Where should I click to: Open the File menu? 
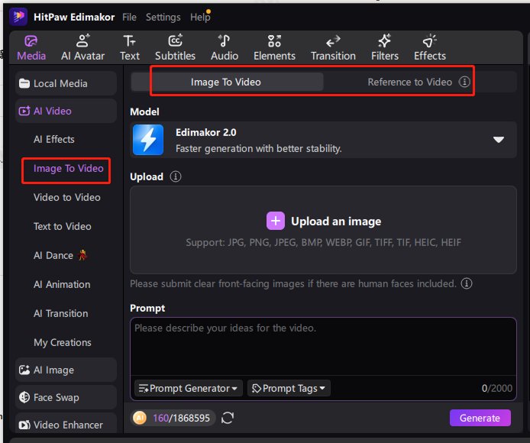point(129,17)
